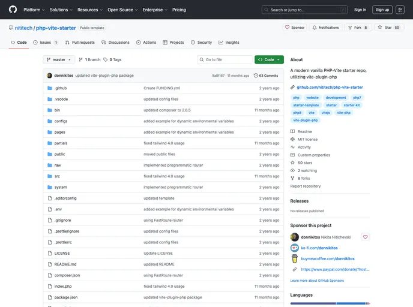This screenshot has height=307, width=413.
Task: Click the commit history clock icon
Action: (x=256, y=76)
